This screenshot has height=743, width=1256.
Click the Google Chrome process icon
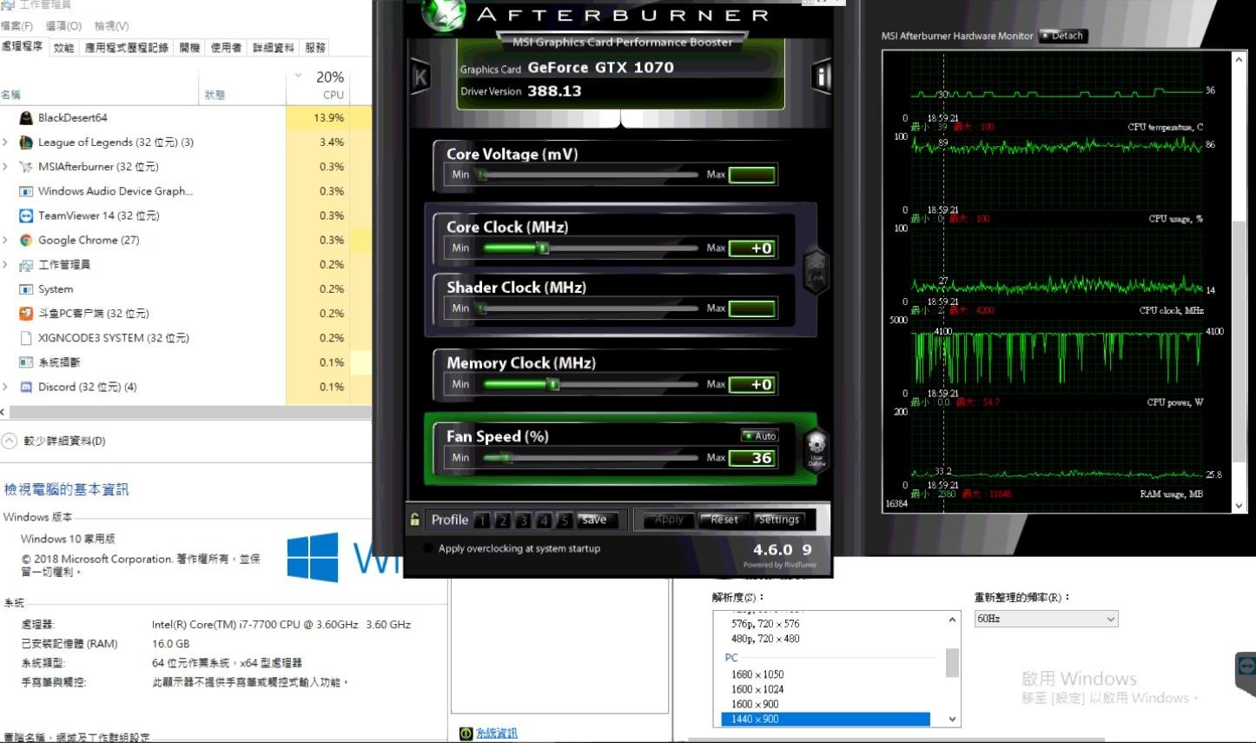(26, 240)
